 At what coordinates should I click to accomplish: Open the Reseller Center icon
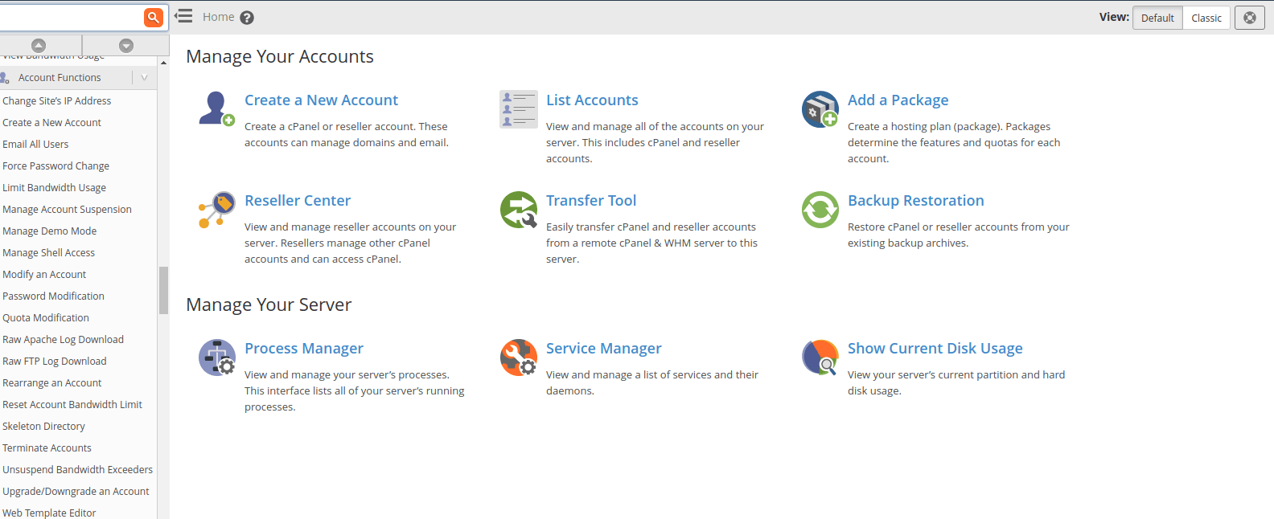[216, 210]
